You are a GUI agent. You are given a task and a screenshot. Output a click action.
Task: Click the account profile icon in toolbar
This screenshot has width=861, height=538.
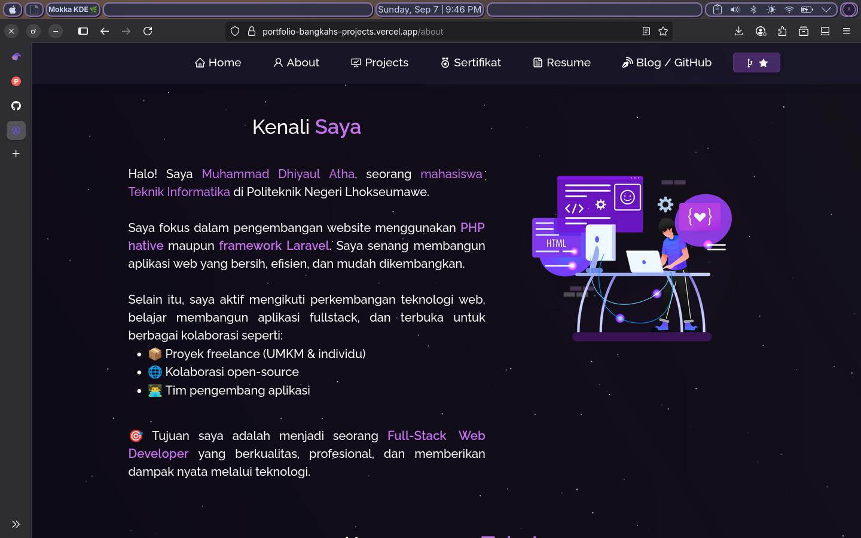point(760,31)
